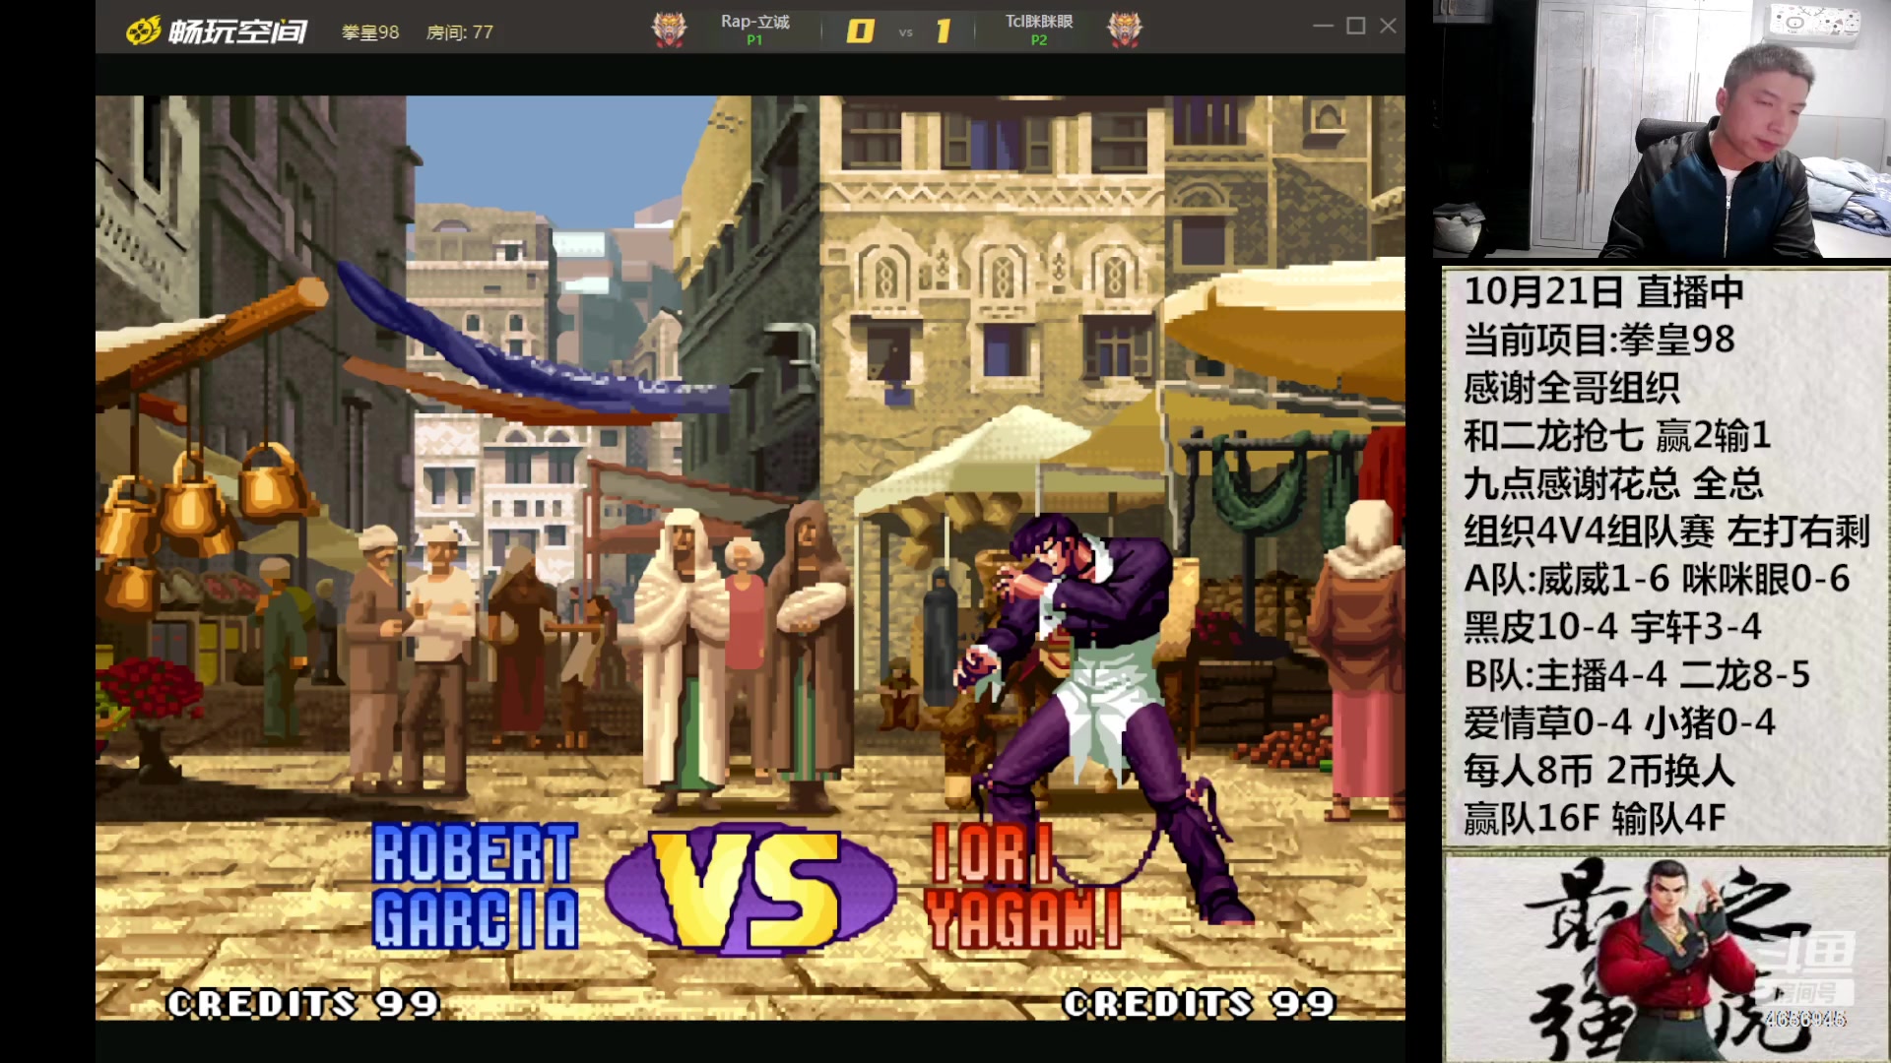Click the P1 player avatar icon
This screenshot has width=1891, height=1063.
pos(670,30)
